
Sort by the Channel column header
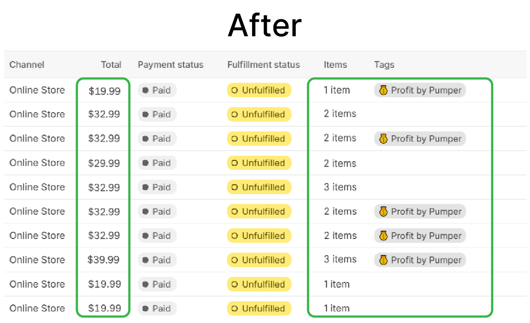[27, 65]
